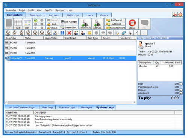The height and width of the screenshot is (139, 188).
Task: Open the Messages tab
Action: pyautogui.click(x=86, y=108)
